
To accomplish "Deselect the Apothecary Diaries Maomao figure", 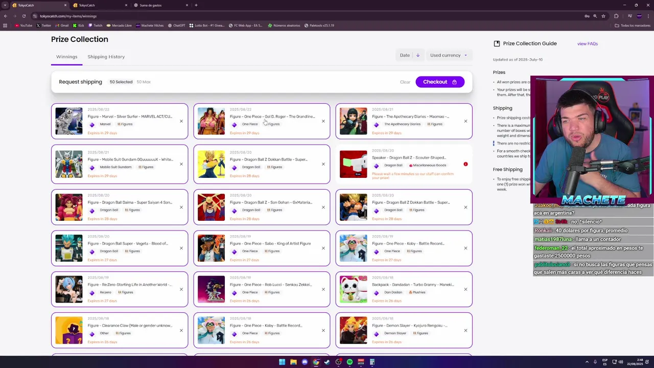I will point(465,121).
